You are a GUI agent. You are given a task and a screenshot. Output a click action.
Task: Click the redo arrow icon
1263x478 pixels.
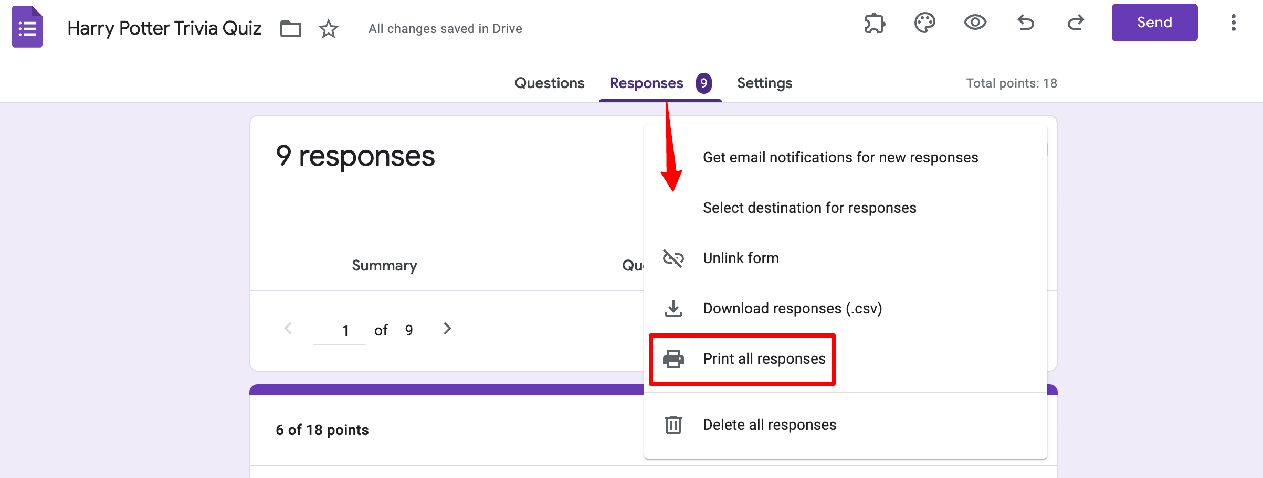pyautogui.click(x=1076, y=23)
